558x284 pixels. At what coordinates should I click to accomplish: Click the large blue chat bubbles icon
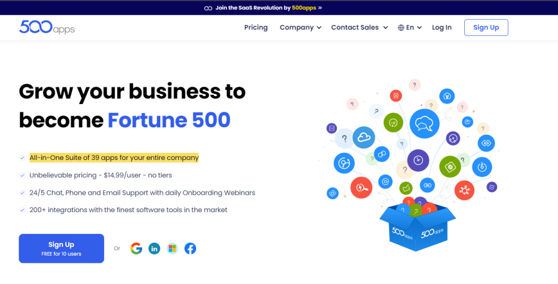(424, 124)
